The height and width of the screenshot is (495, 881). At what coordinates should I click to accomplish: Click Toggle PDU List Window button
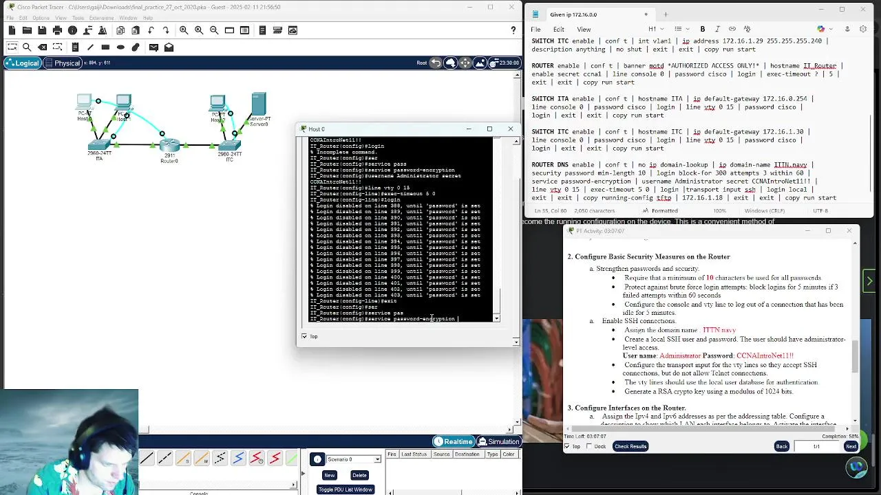click(345, 489)
